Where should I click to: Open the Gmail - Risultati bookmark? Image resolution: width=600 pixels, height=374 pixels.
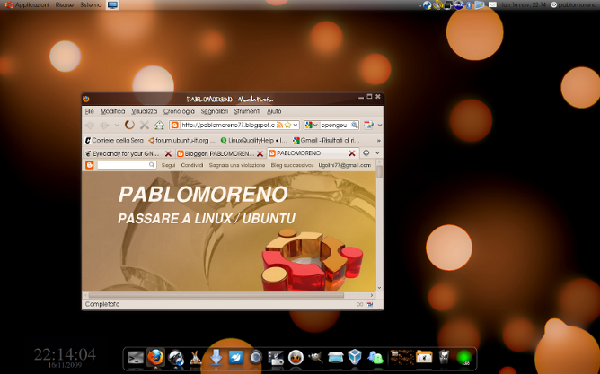[x=326, y=141]
